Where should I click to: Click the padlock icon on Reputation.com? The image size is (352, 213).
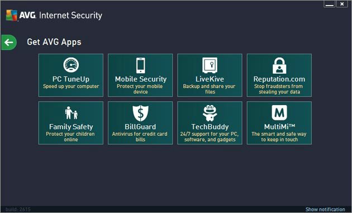point(279,65)
